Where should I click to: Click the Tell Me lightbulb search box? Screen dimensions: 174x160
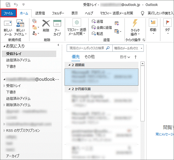point(157,13)
